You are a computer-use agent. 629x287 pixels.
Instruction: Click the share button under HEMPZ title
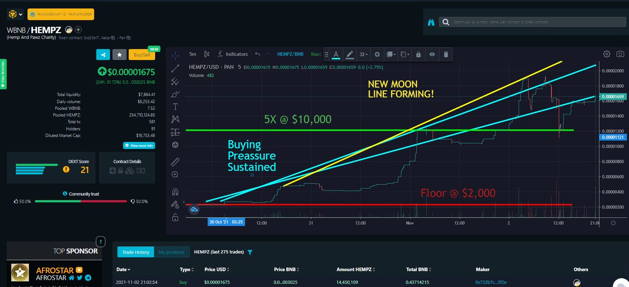[x=102, y=54]
